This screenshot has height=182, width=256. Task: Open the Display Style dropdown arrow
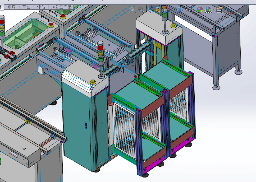tap(182, 10)
